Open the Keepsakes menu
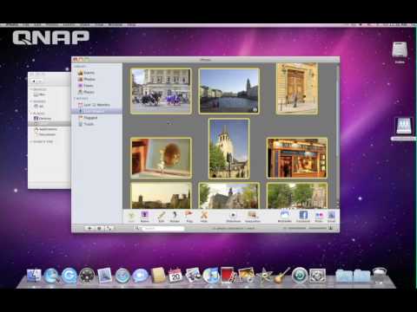The image size is (417, 312). (x=253, y=217)
